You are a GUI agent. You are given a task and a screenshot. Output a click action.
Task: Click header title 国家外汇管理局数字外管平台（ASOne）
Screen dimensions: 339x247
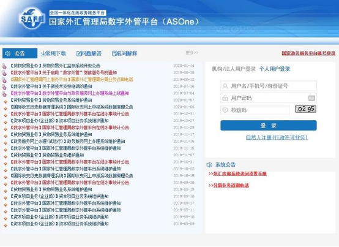pos(124,21)
